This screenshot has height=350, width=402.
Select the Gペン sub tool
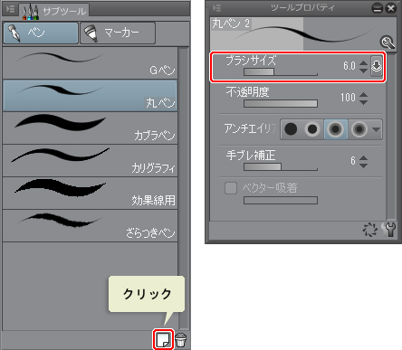pyautogui.click(x=90, y=63)
